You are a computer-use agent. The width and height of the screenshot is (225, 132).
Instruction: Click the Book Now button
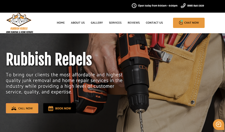[60, 108]
